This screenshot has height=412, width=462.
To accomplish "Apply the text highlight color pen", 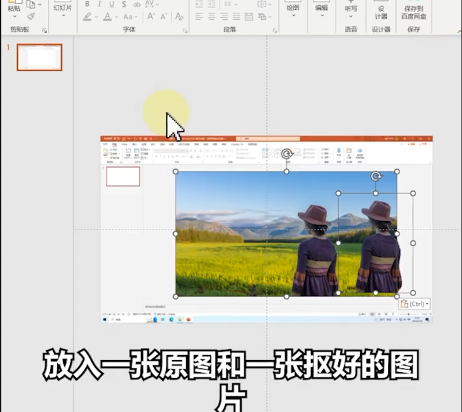I will point(87,17).
